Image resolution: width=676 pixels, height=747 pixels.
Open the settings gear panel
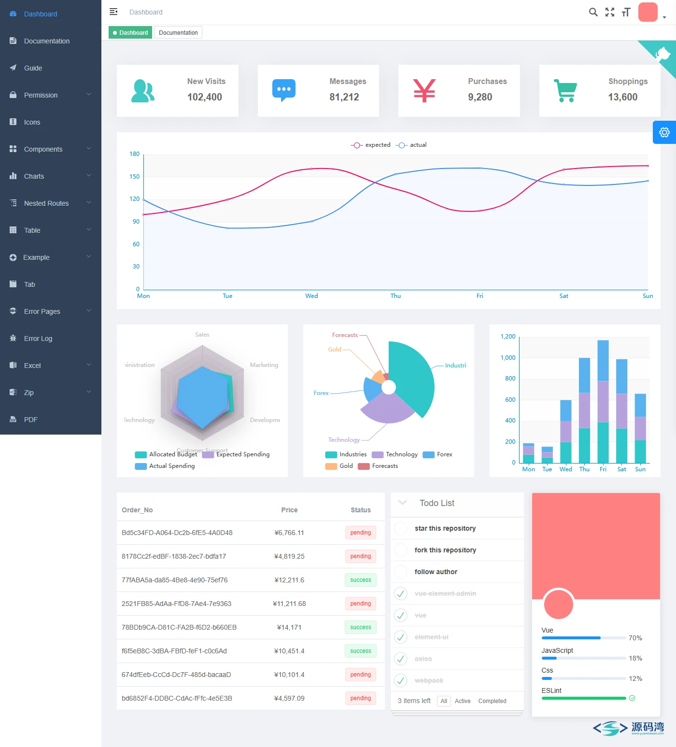664,132
